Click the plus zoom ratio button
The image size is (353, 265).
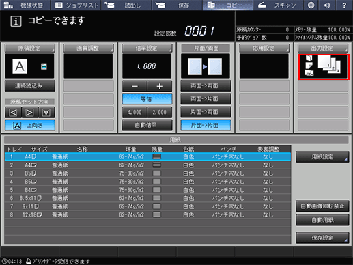click(x=160, y=86)
